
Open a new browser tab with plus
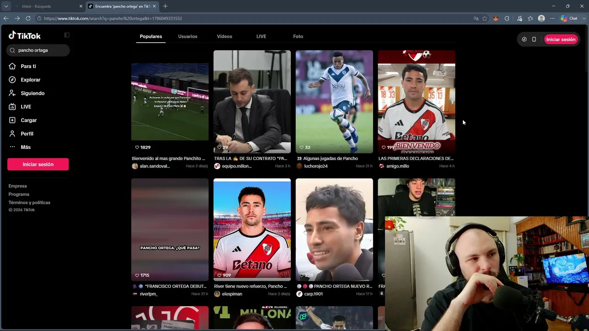click(165, 6)
